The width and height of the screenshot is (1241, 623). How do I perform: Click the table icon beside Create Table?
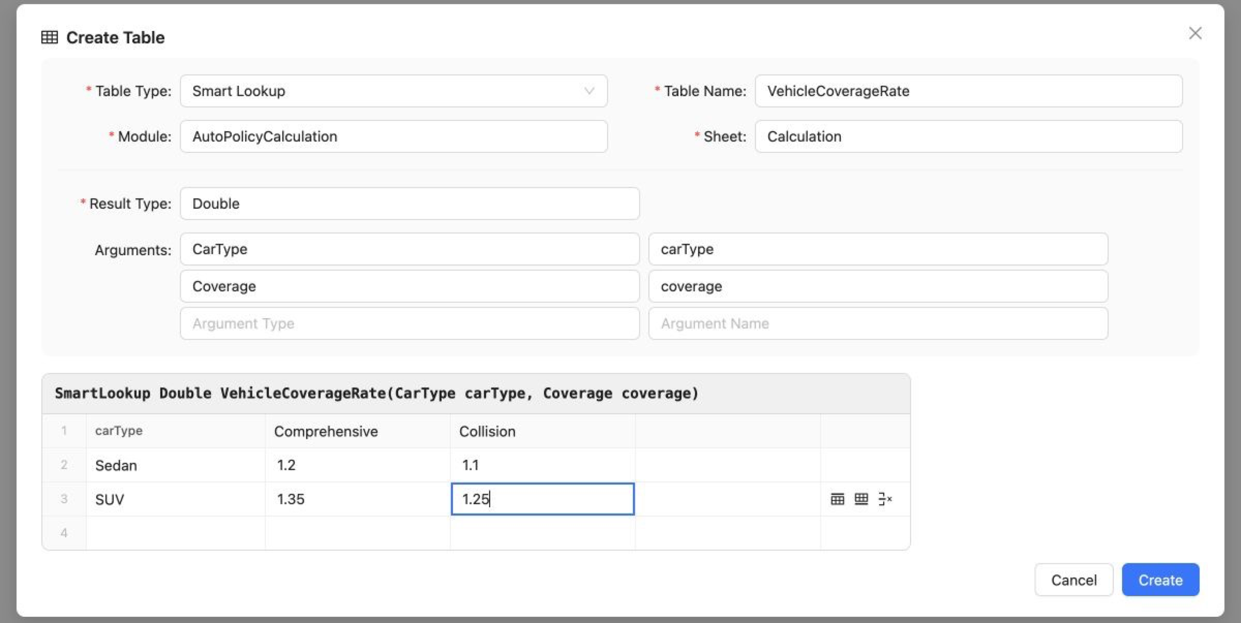(x=50, y=37)
